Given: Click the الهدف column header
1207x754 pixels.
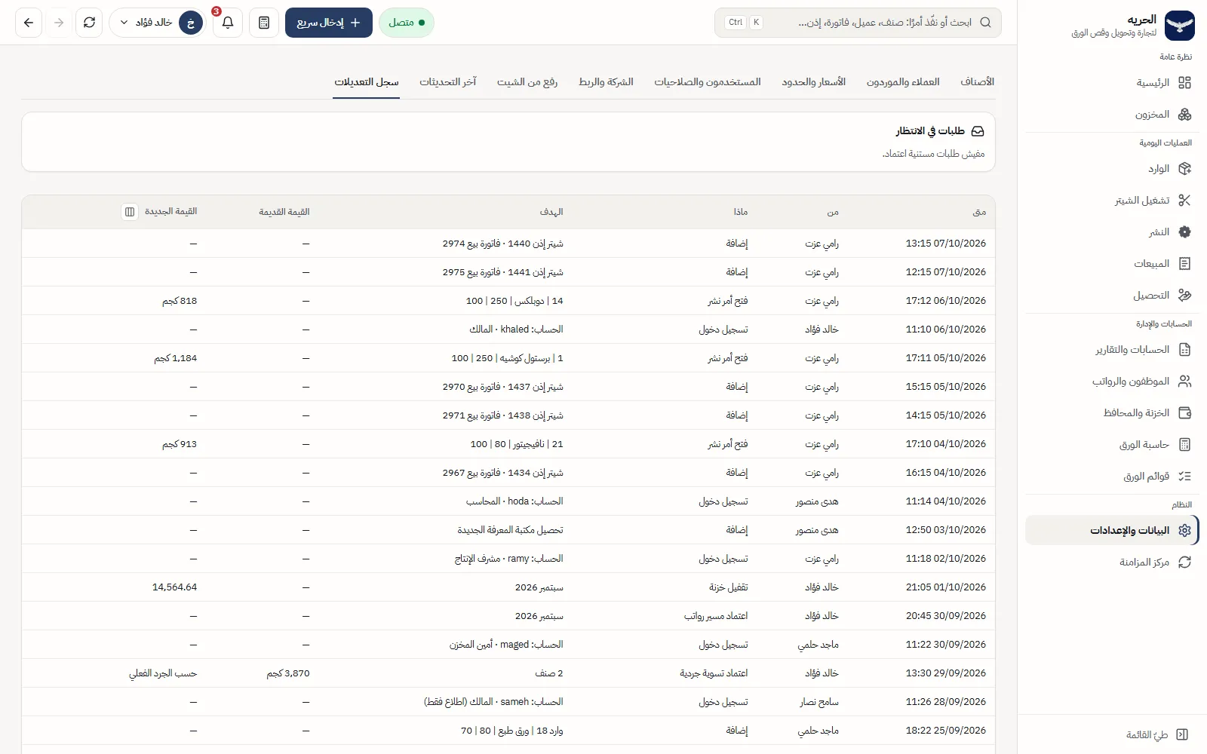Looking at the screenshot, I should [x=551, y=212].
